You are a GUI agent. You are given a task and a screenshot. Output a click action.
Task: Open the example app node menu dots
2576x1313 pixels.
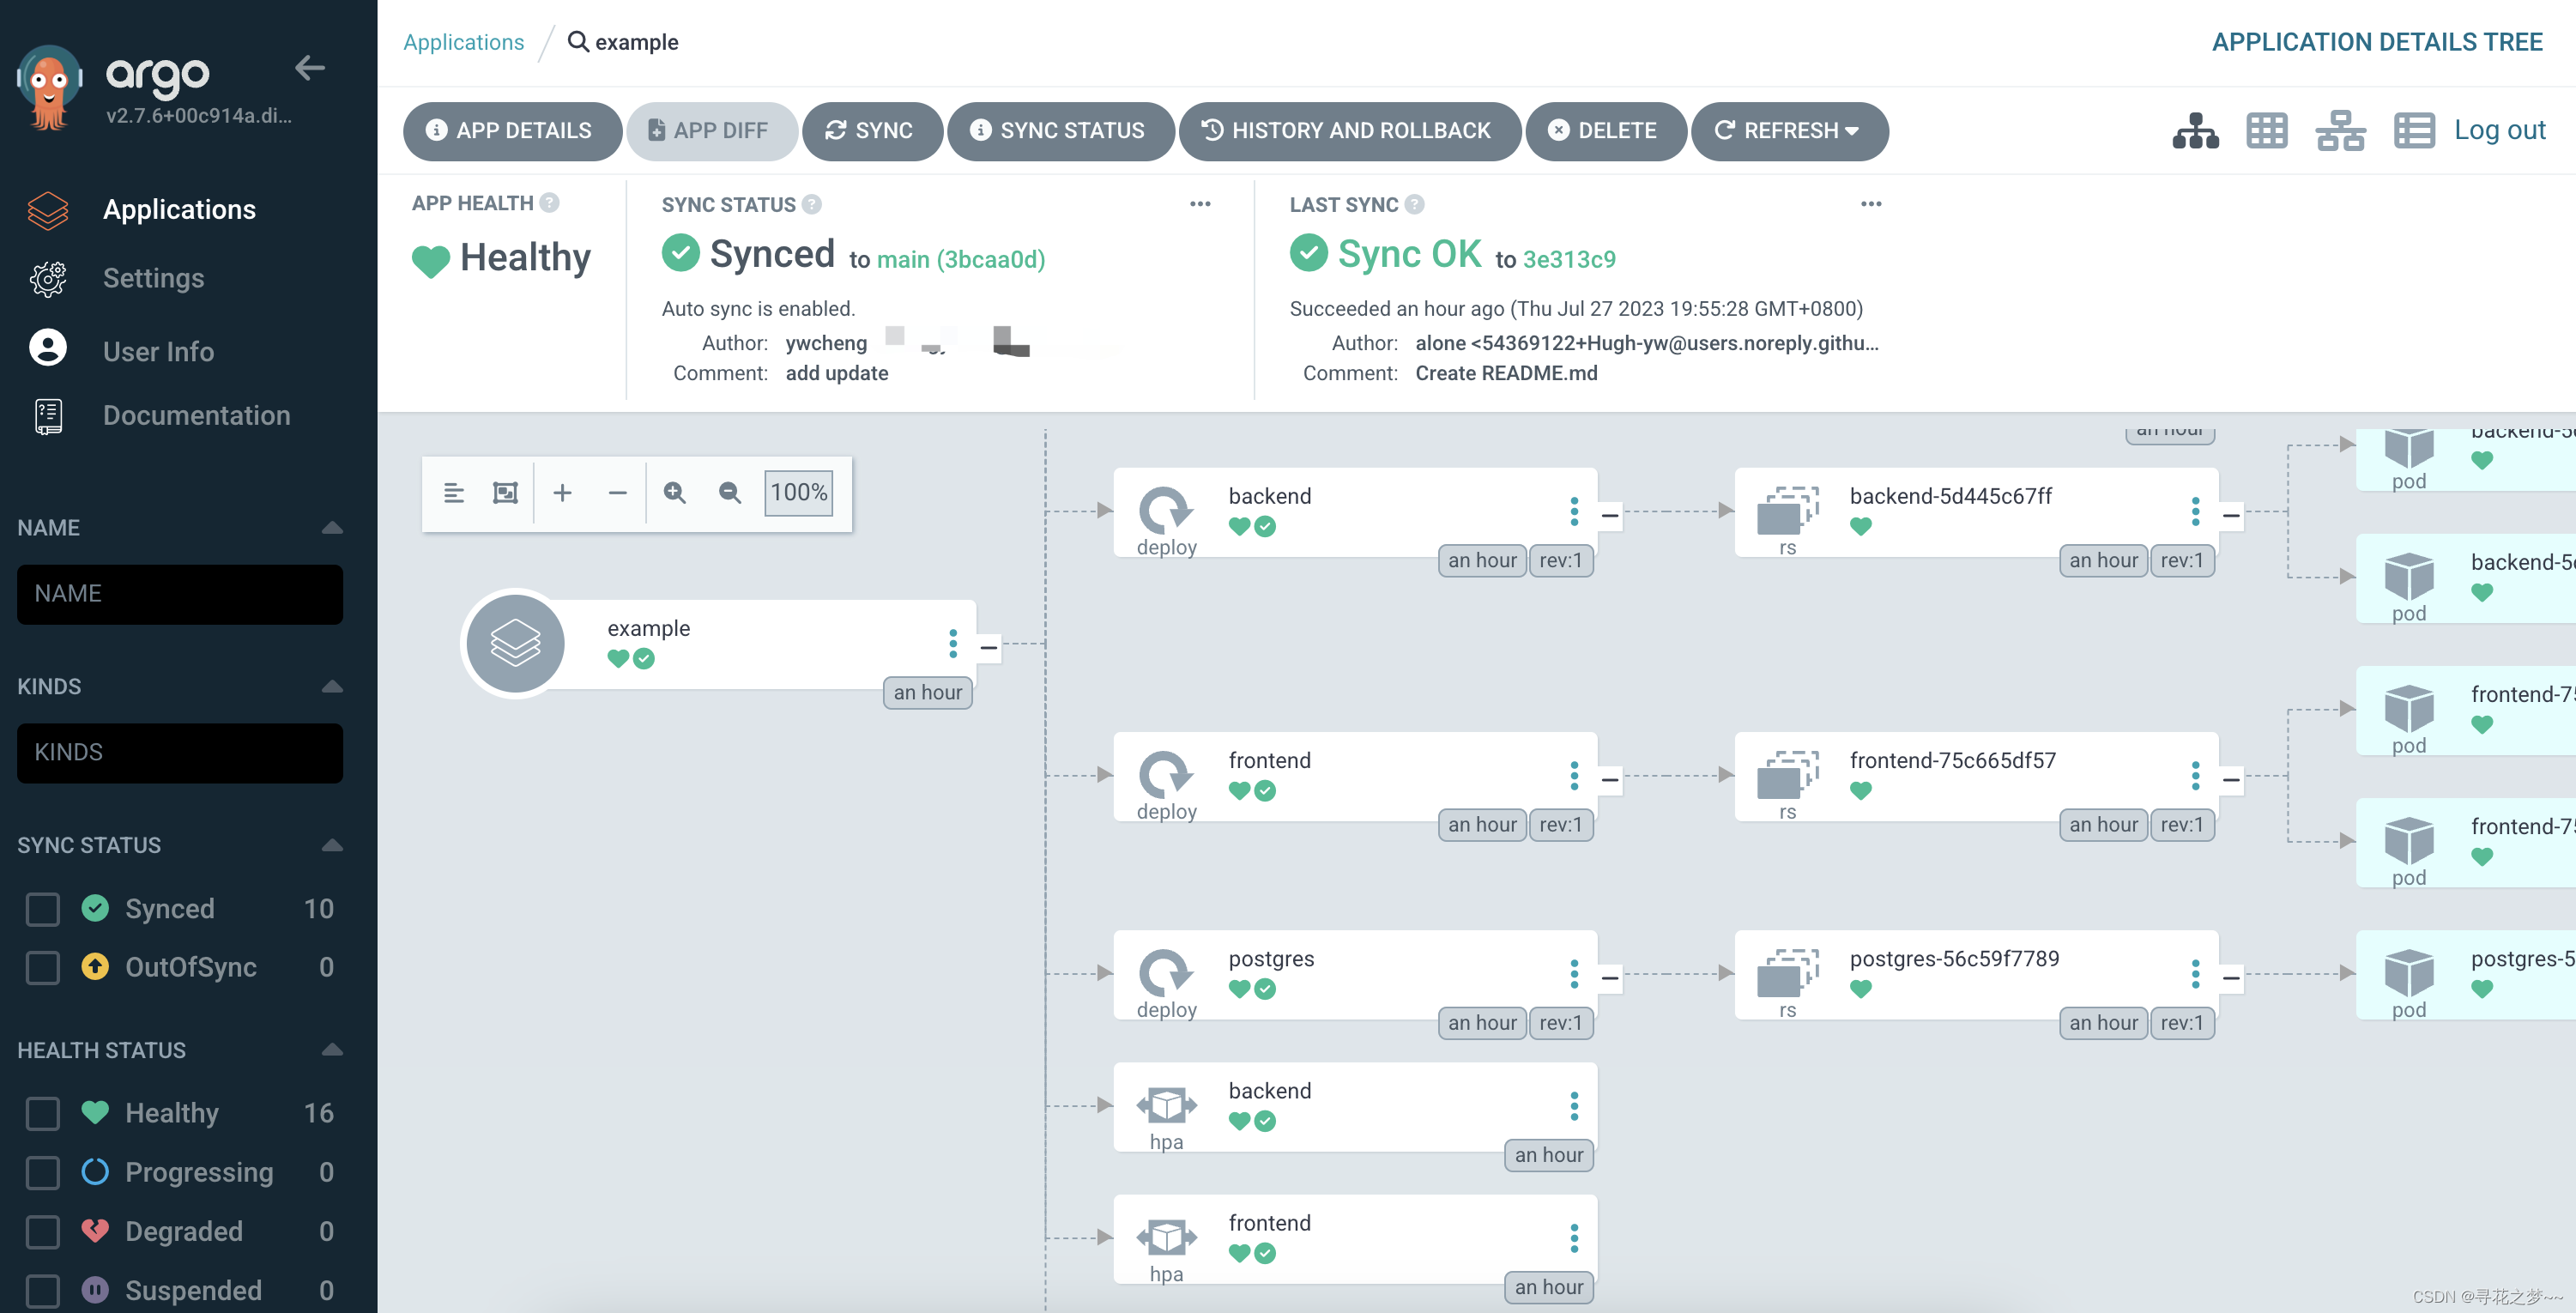coord(953,644)
